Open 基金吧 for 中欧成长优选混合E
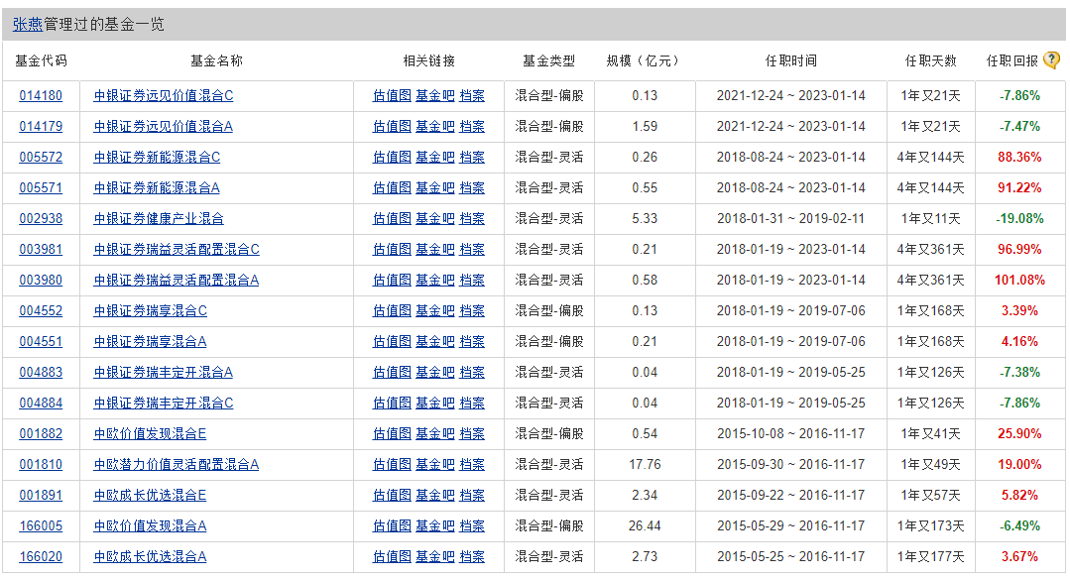The height and width of the screenshot is (579, 1070). click(x=434, y=496)
